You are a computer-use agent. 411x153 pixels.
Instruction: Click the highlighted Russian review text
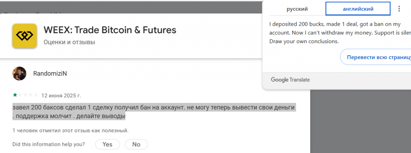pyautogui.click(x=154, y=112)
